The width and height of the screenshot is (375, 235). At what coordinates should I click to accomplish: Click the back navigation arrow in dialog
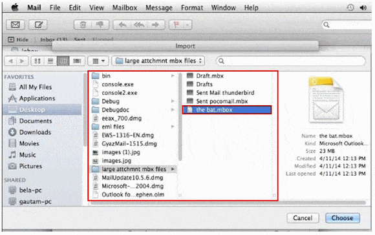coord(11,61)
